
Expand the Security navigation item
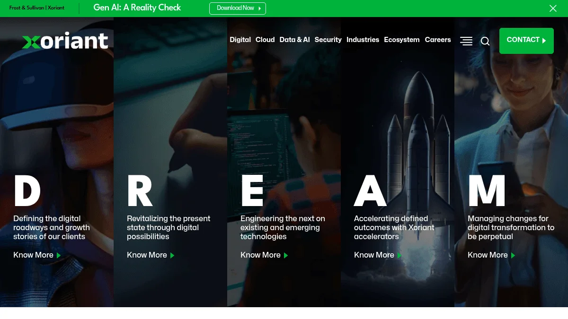[x=328, y=40]
